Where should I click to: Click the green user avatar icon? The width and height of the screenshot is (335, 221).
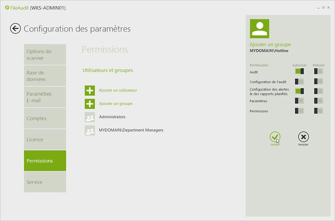pos(259,29)
